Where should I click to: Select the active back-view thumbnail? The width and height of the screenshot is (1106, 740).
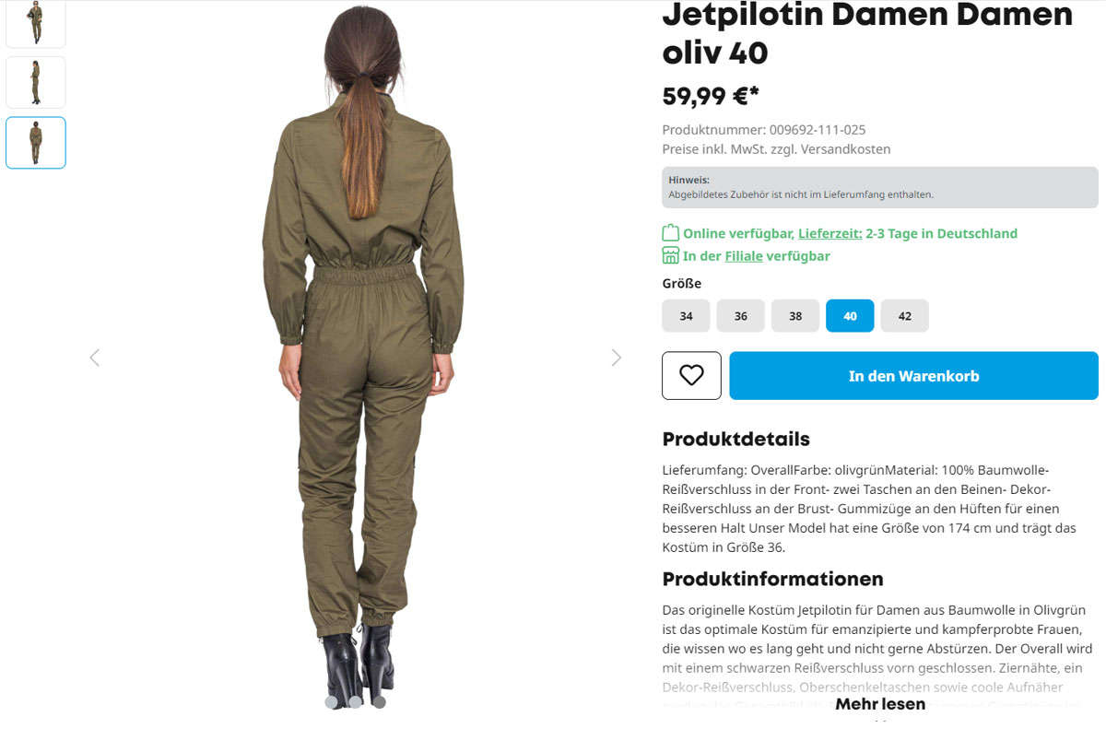pos(36,143)
